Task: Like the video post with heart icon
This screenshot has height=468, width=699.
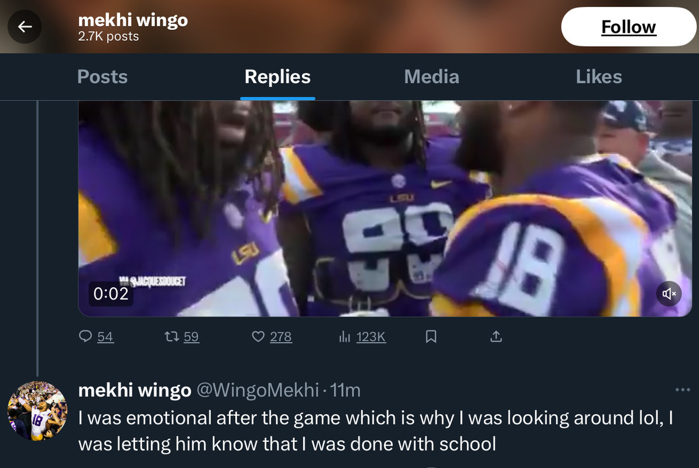Action: coord(258,336)
